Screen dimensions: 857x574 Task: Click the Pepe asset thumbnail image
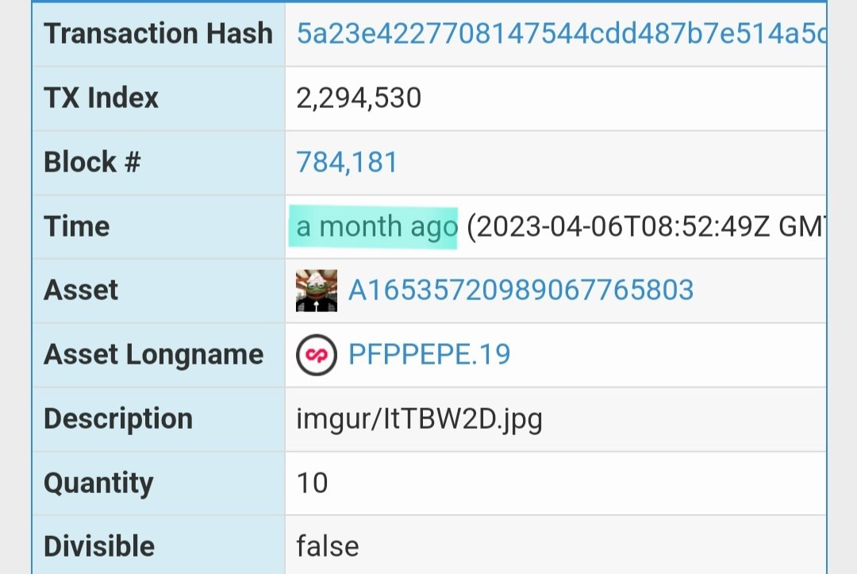point(317,291)
